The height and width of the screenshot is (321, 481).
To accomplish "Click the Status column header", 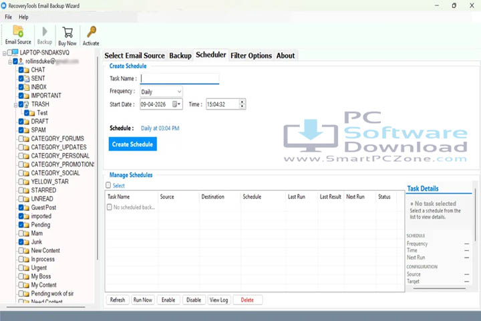I will pyautogui.click(x=384, y=197).
